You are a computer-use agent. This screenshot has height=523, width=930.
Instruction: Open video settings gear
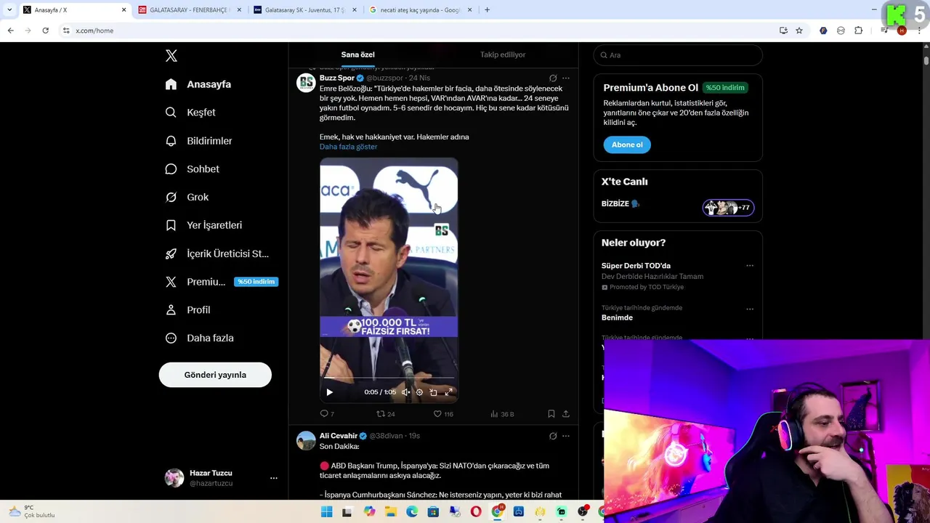[x=419, y=392]
